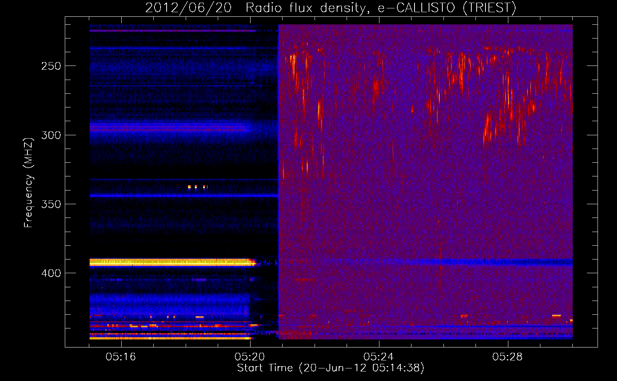Click the bright yellow band near 390 MHz

[172, 262]
